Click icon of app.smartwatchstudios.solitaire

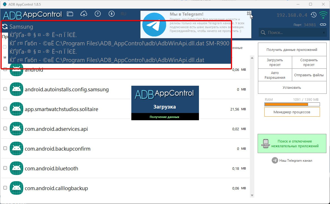tap(16, 109)
